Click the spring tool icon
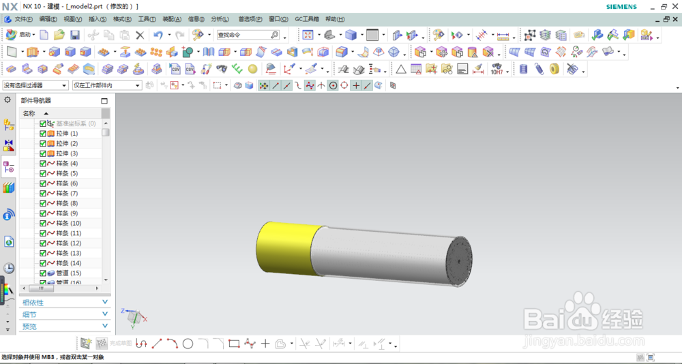Viewport: 682px width, 364px height. pos(539,69)
